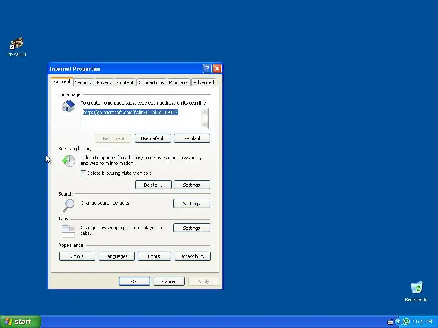Click the Browsing history clock icon
The width and height of the screenshot is (438, 328).
click(x=68, y=161)
